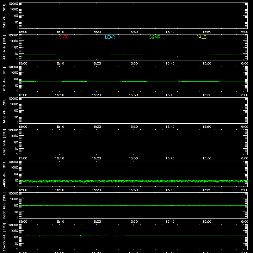Click the green SGMR station label

pos(155,37)
